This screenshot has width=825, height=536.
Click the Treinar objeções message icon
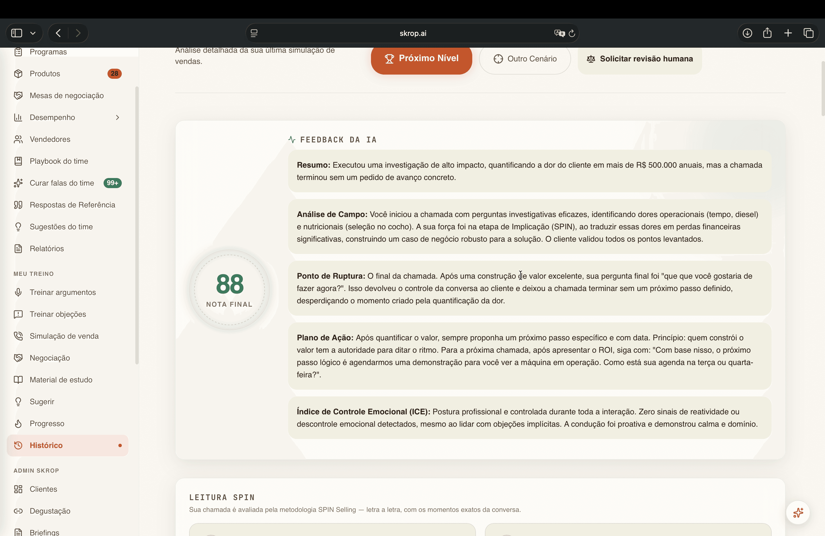[18, 314]
